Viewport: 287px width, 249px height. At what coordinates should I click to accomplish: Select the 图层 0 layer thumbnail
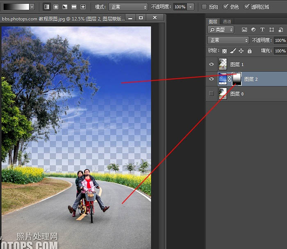(223, 94)
